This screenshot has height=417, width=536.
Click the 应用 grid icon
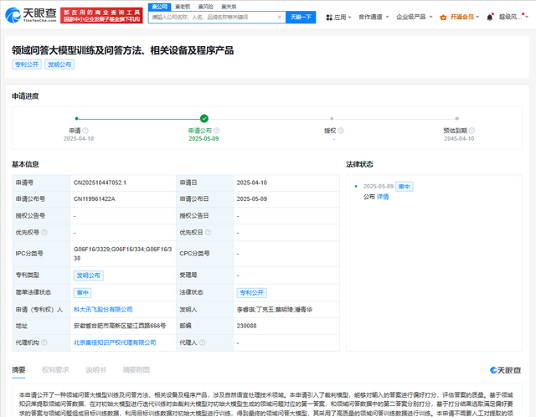point(329,17)
